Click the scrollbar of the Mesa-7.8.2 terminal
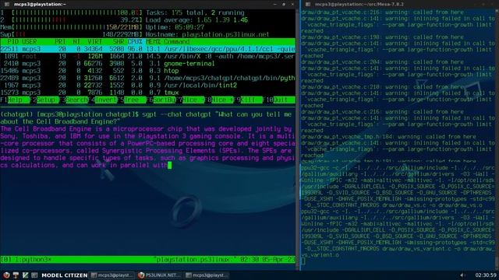 [497, 140]
